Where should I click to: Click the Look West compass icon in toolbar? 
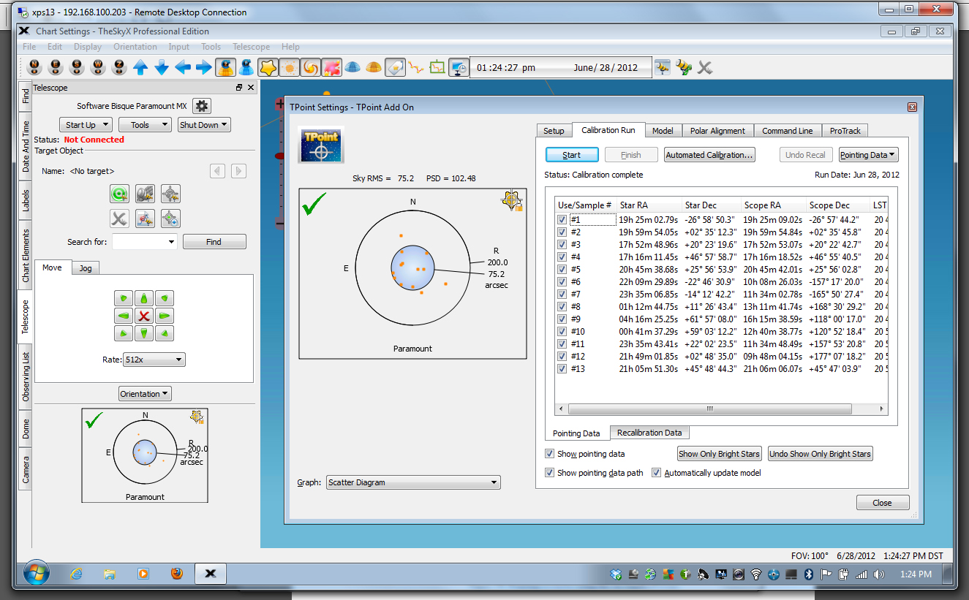[x=98, y=67]
